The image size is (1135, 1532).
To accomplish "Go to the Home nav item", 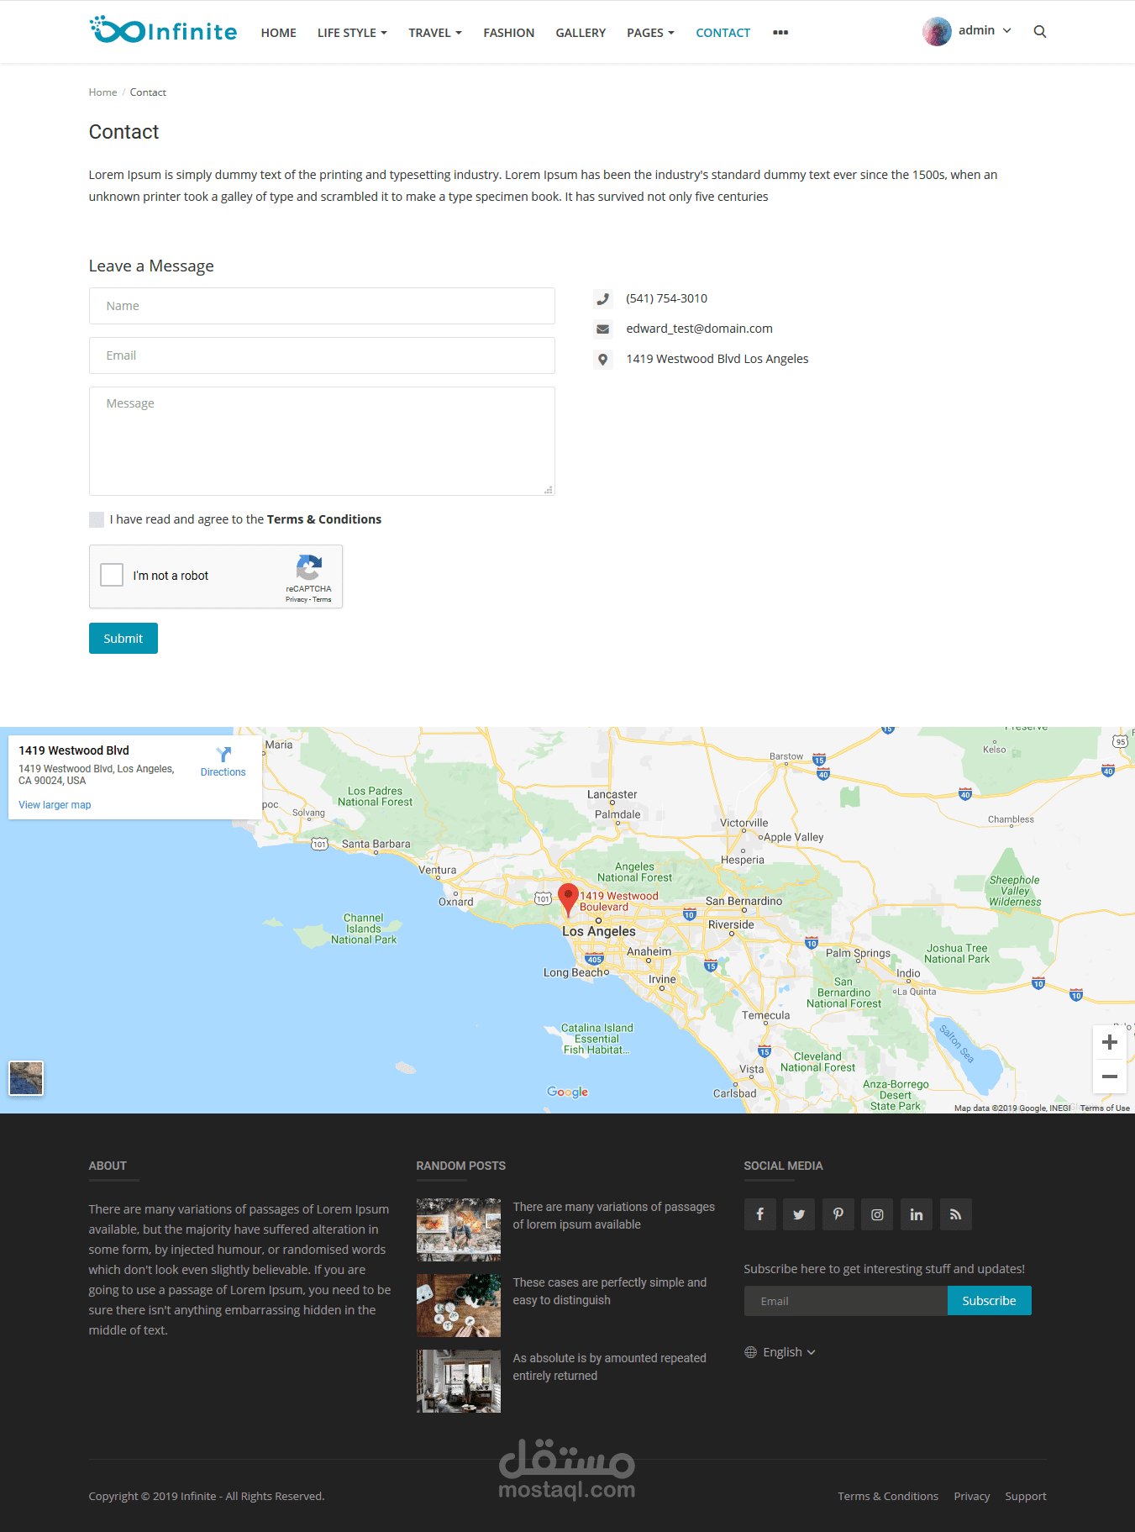I will point(279,33).
